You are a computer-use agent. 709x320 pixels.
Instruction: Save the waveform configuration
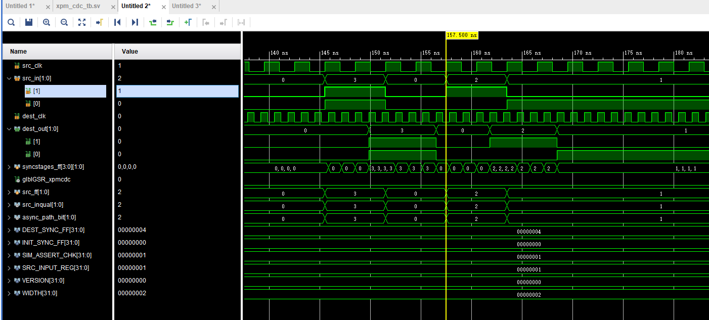(28, 22)
